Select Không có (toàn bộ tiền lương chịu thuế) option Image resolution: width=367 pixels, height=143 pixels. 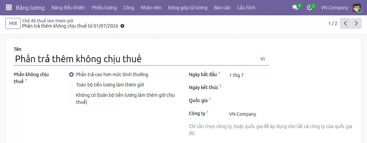tap(71, 95)
